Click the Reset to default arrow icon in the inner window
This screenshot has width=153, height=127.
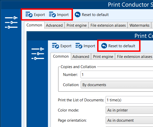click(104, 46)
